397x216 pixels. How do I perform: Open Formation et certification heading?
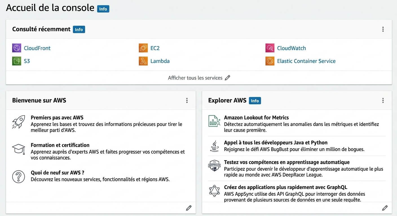[x=60, y=145]
